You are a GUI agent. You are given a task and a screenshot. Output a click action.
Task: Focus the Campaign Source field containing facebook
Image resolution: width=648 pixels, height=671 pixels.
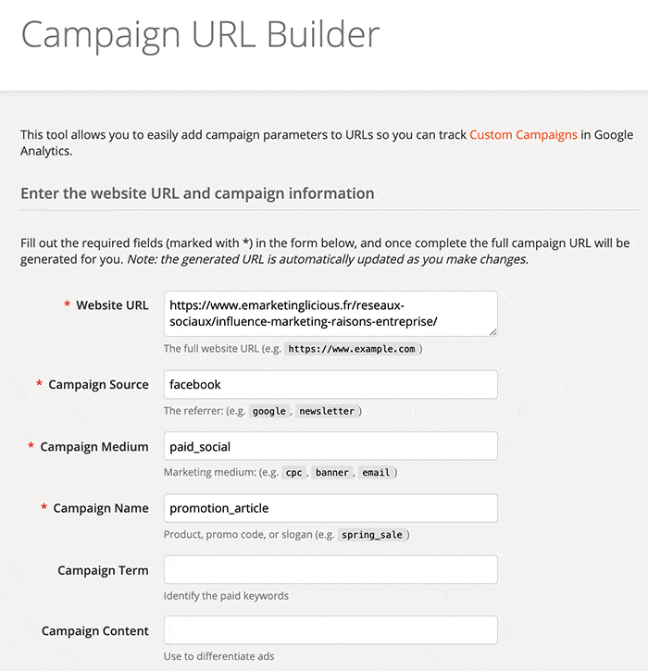[x=330, y=384]
